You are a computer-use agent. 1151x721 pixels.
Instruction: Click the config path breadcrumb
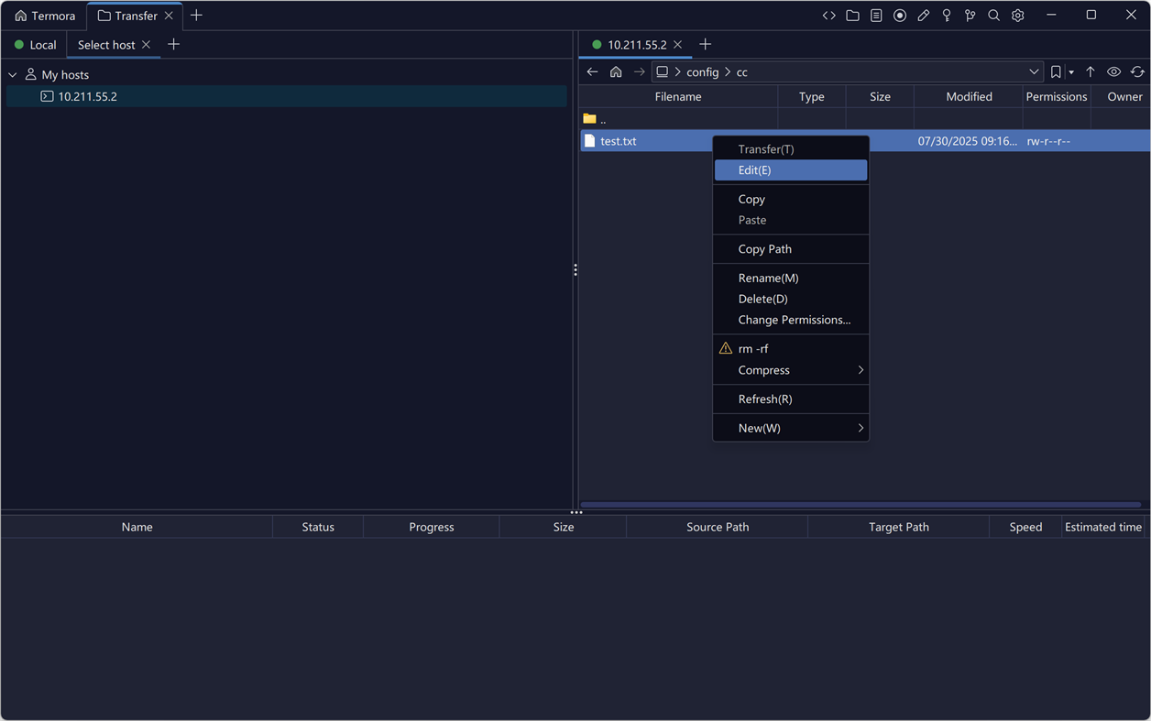(703, 72)
